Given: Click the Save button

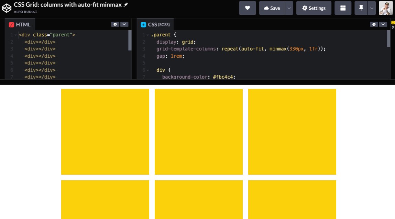Looking at the screenshot, I should coord(272,8).
